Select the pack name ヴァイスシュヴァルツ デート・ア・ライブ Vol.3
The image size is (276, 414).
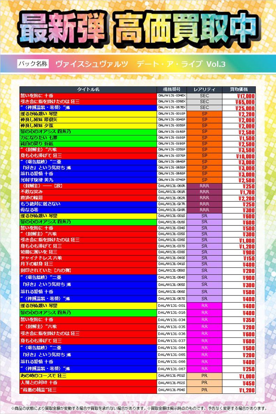(140, 64)
